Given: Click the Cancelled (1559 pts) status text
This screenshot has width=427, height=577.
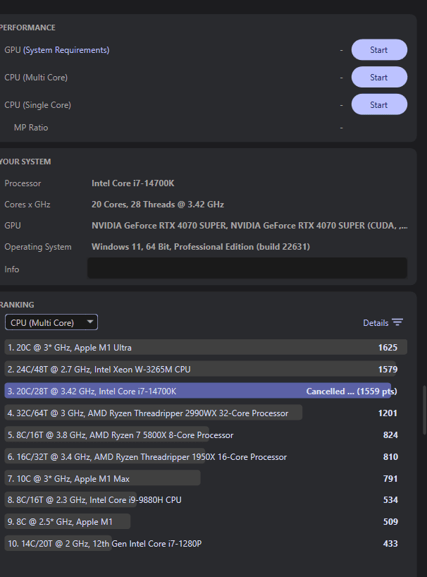Looking at the screenshot, I should tap(352, 391).
